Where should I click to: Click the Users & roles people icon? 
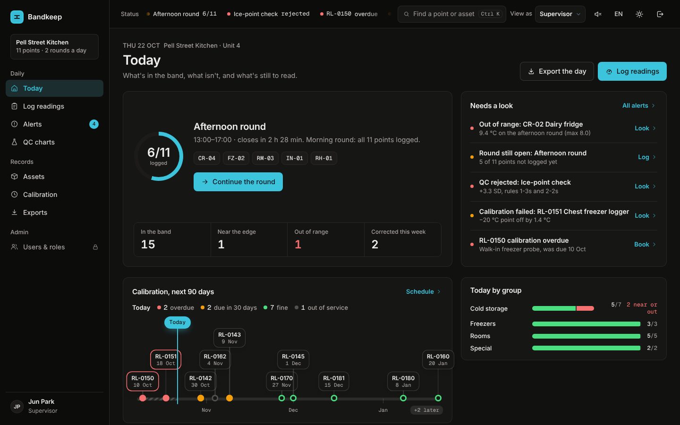tap(14, 247)
